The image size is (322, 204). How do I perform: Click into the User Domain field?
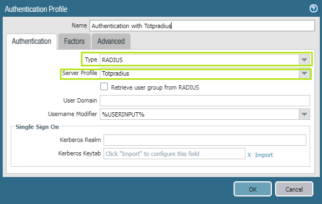click(205, 101)
